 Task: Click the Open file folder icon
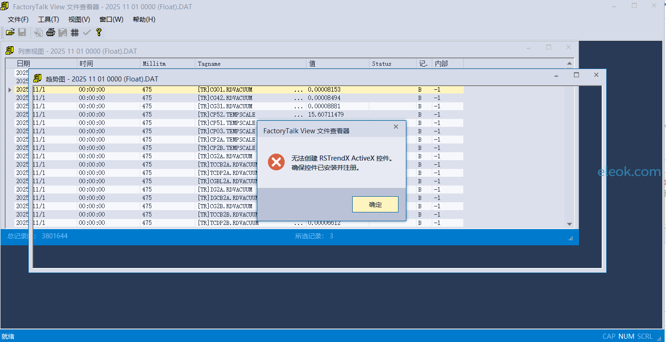pos(10,32)
